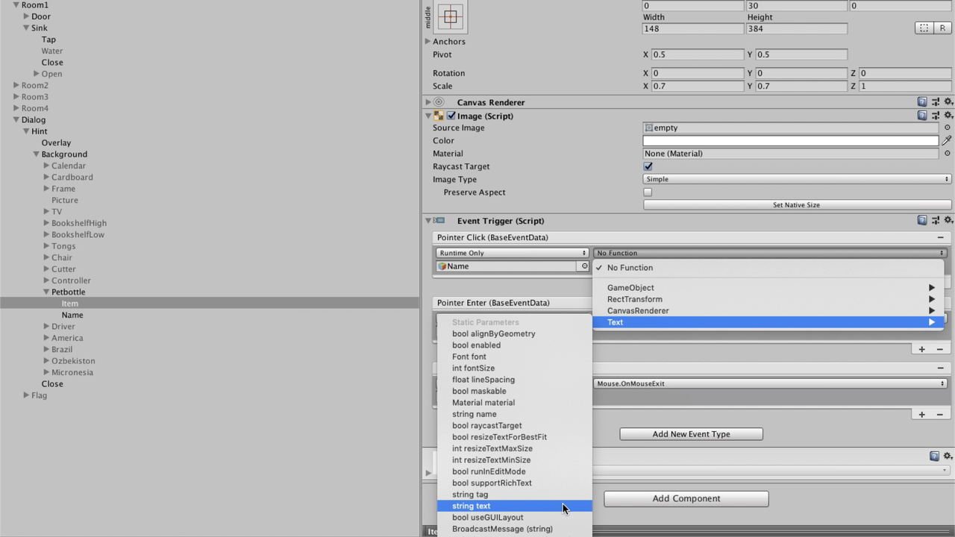Select 'string text' from the function submenu
Image resolution: width=955 pixels, height=537 pixels.
(472, 506)
